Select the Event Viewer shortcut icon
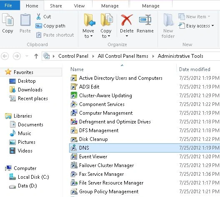 [74, 157]
